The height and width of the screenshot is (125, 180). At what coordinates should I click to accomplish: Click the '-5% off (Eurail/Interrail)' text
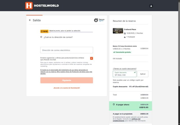[138, 87]
